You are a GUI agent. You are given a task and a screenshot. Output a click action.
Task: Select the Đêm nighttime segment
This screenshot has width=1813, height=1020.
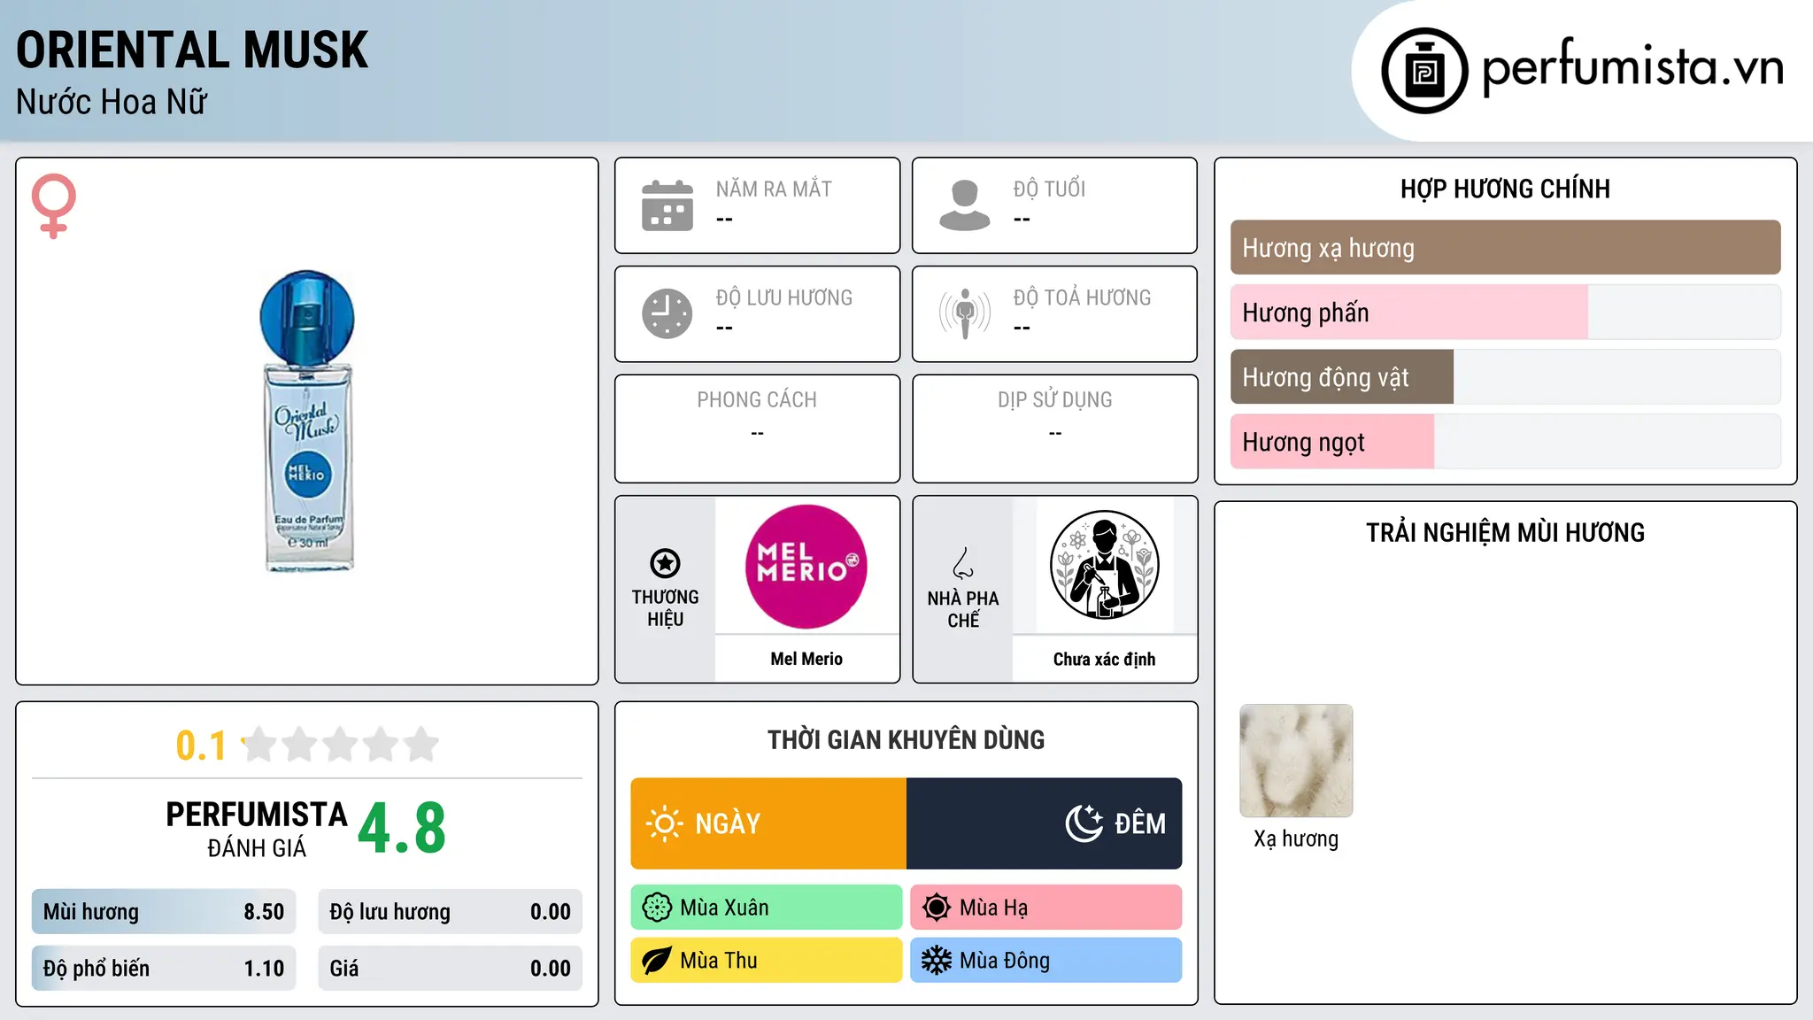(x=1045, y=823)
